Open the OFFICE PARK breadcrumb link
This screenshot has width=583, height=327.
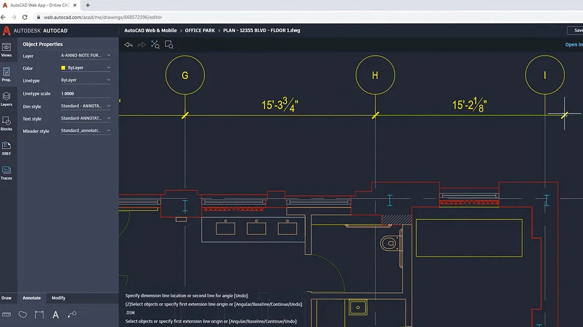tap(200, 30)
